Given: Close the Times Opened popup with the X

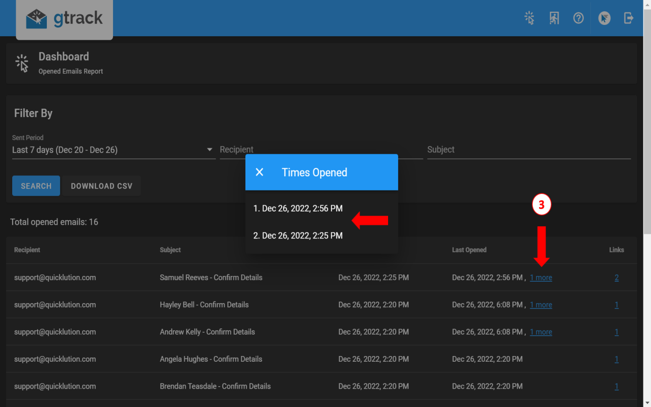Looking at the screenshot, I should 259,172.
